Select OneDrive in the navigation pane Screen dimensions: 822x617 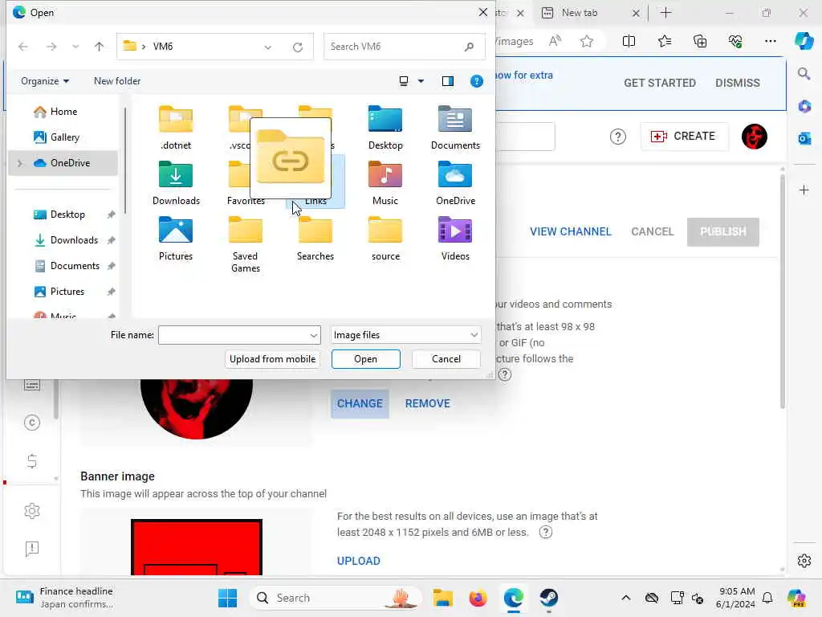click(x=63, y=163)
